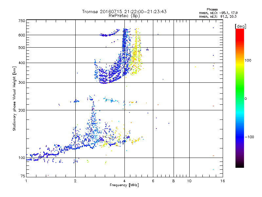Click the plot title 'Tromsø 20160715 21:22:00-21:23:43'
Screen dimensions: 262x197
(x=124, y=11)
